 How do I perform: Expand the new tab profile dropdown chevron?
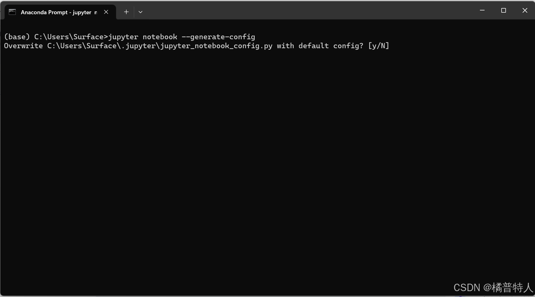pos(140,12)
